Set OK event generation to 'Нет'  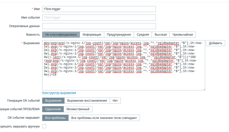point(115,101)
